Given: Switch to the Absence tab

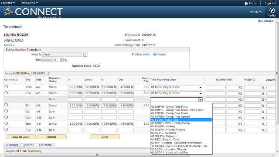Looking at the screenshot, I should (28, 145).
